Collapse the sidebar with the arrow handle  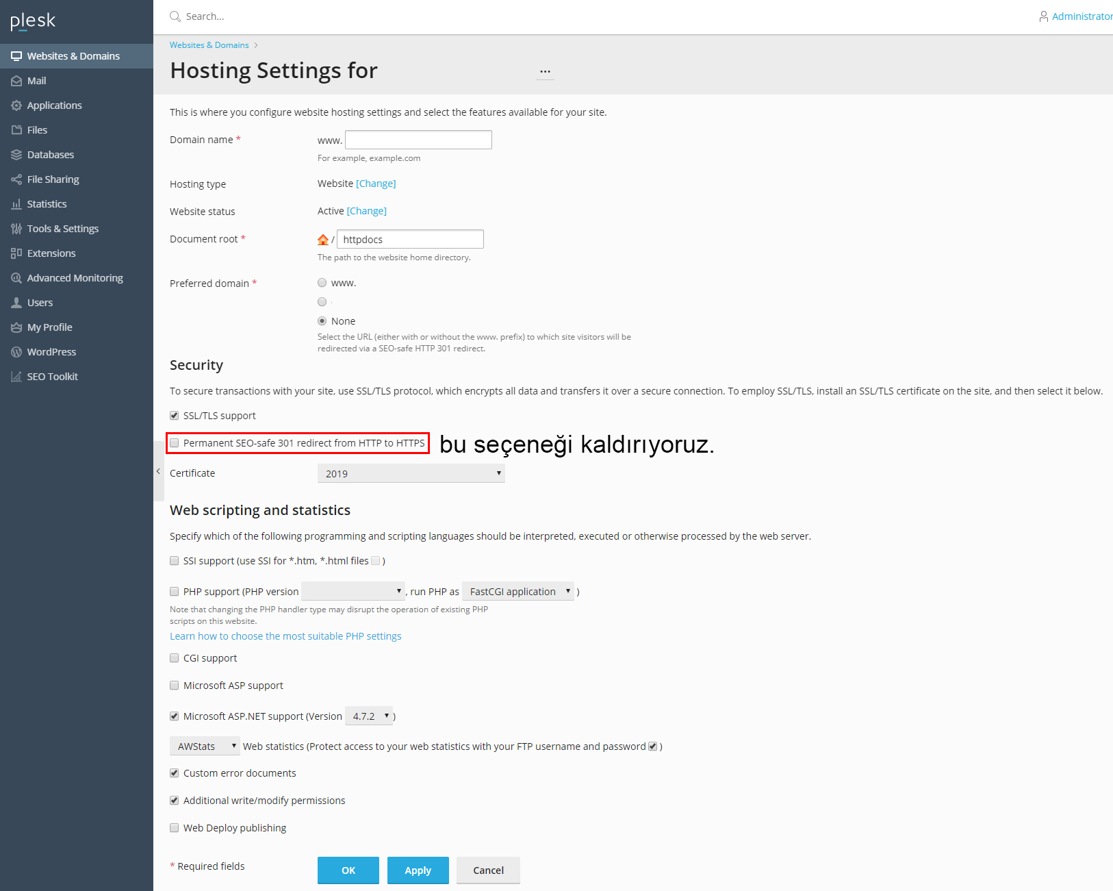pos(158,471)
